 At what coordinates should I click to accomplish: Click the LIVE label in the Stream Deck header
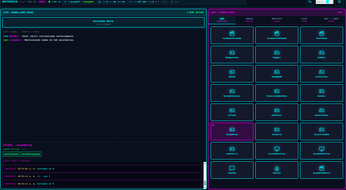tap(340, 13)
